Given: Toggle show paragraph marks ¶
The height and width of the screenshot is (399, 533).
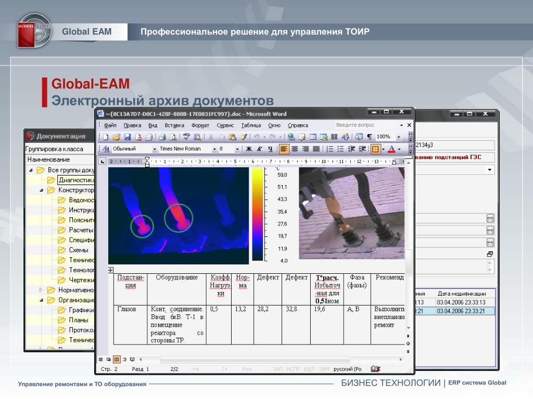Looking at the screenshot, I should tap(370, 137).
